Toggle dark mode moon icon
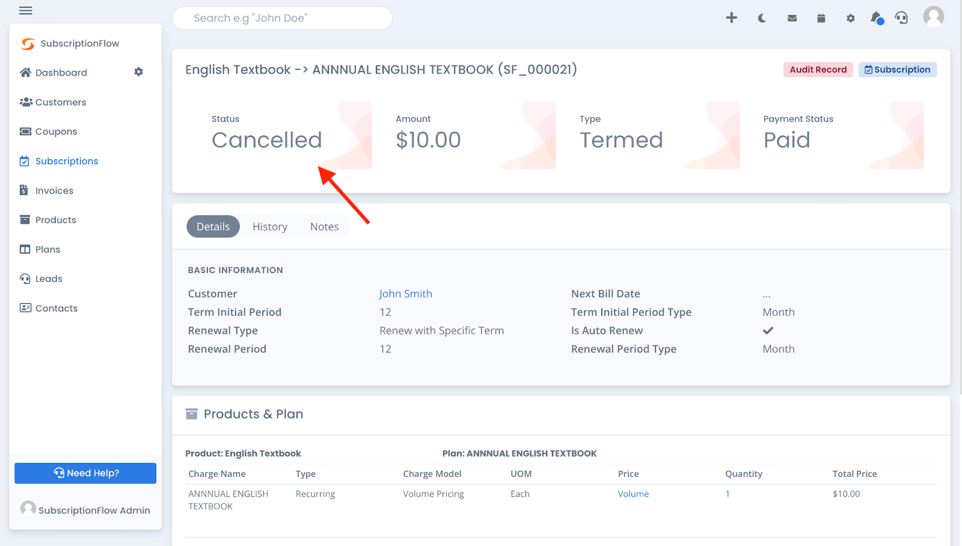Screen dimensions: 962x546 click(x=762, y=18)
